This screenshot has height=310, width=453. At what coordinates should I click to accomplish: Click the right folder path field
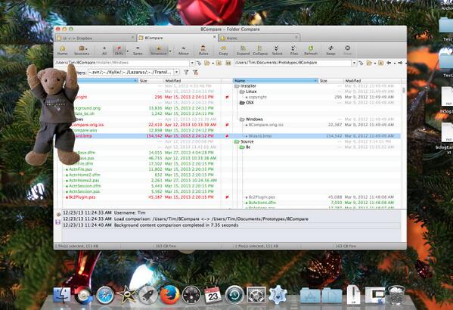click(293, 63)
